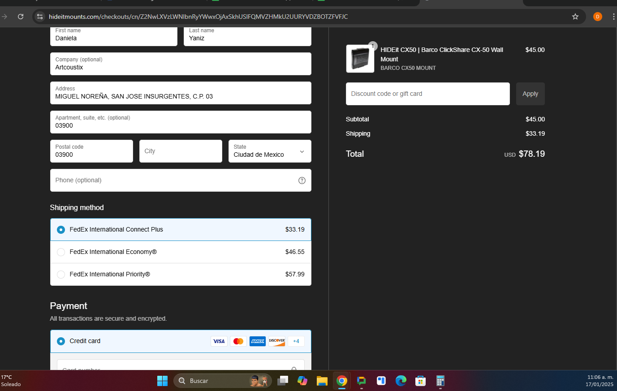The image size is (617, 391).
Task: Click the $57.99 Priority price
Action: 295,275
